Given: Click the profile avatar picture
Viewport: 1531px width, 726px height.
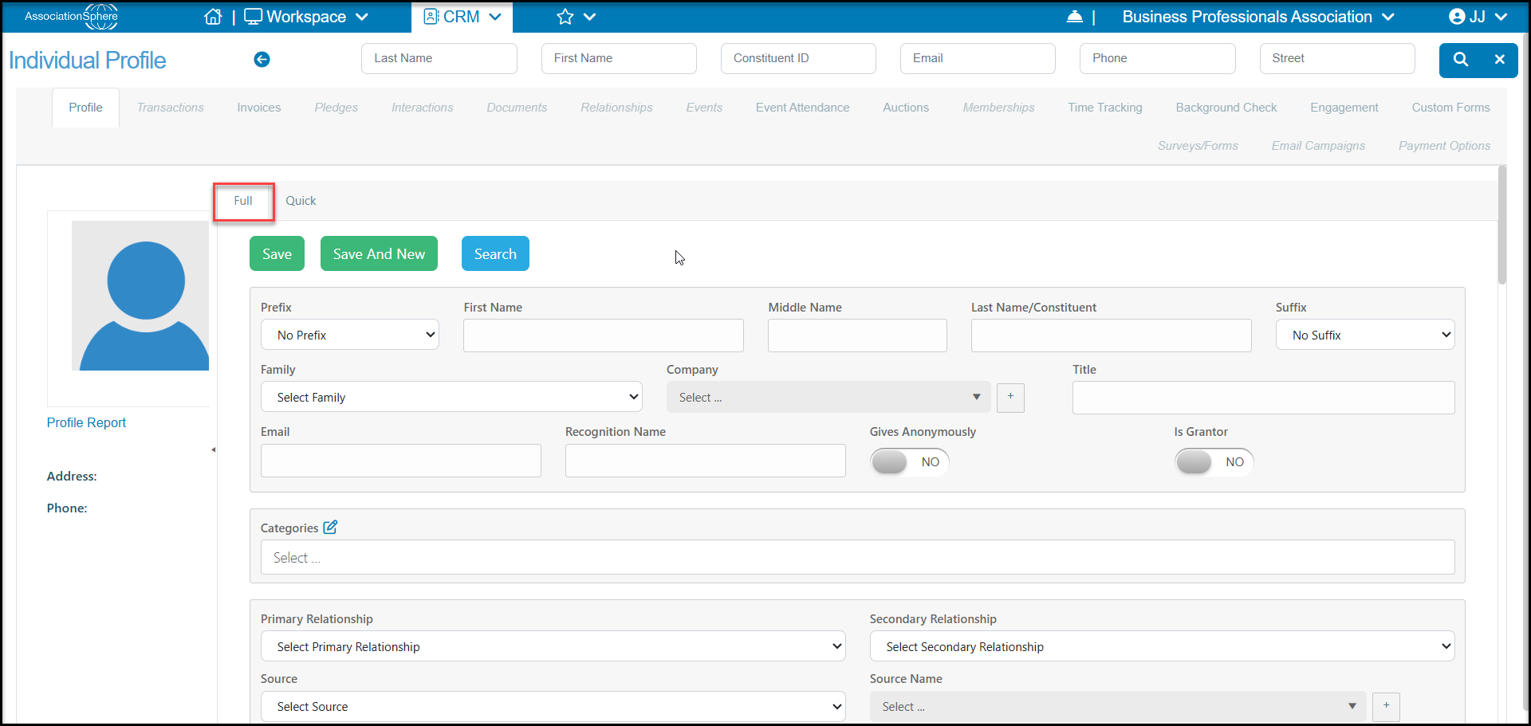Looking at the screenshot, I should (x=140, y=296).
